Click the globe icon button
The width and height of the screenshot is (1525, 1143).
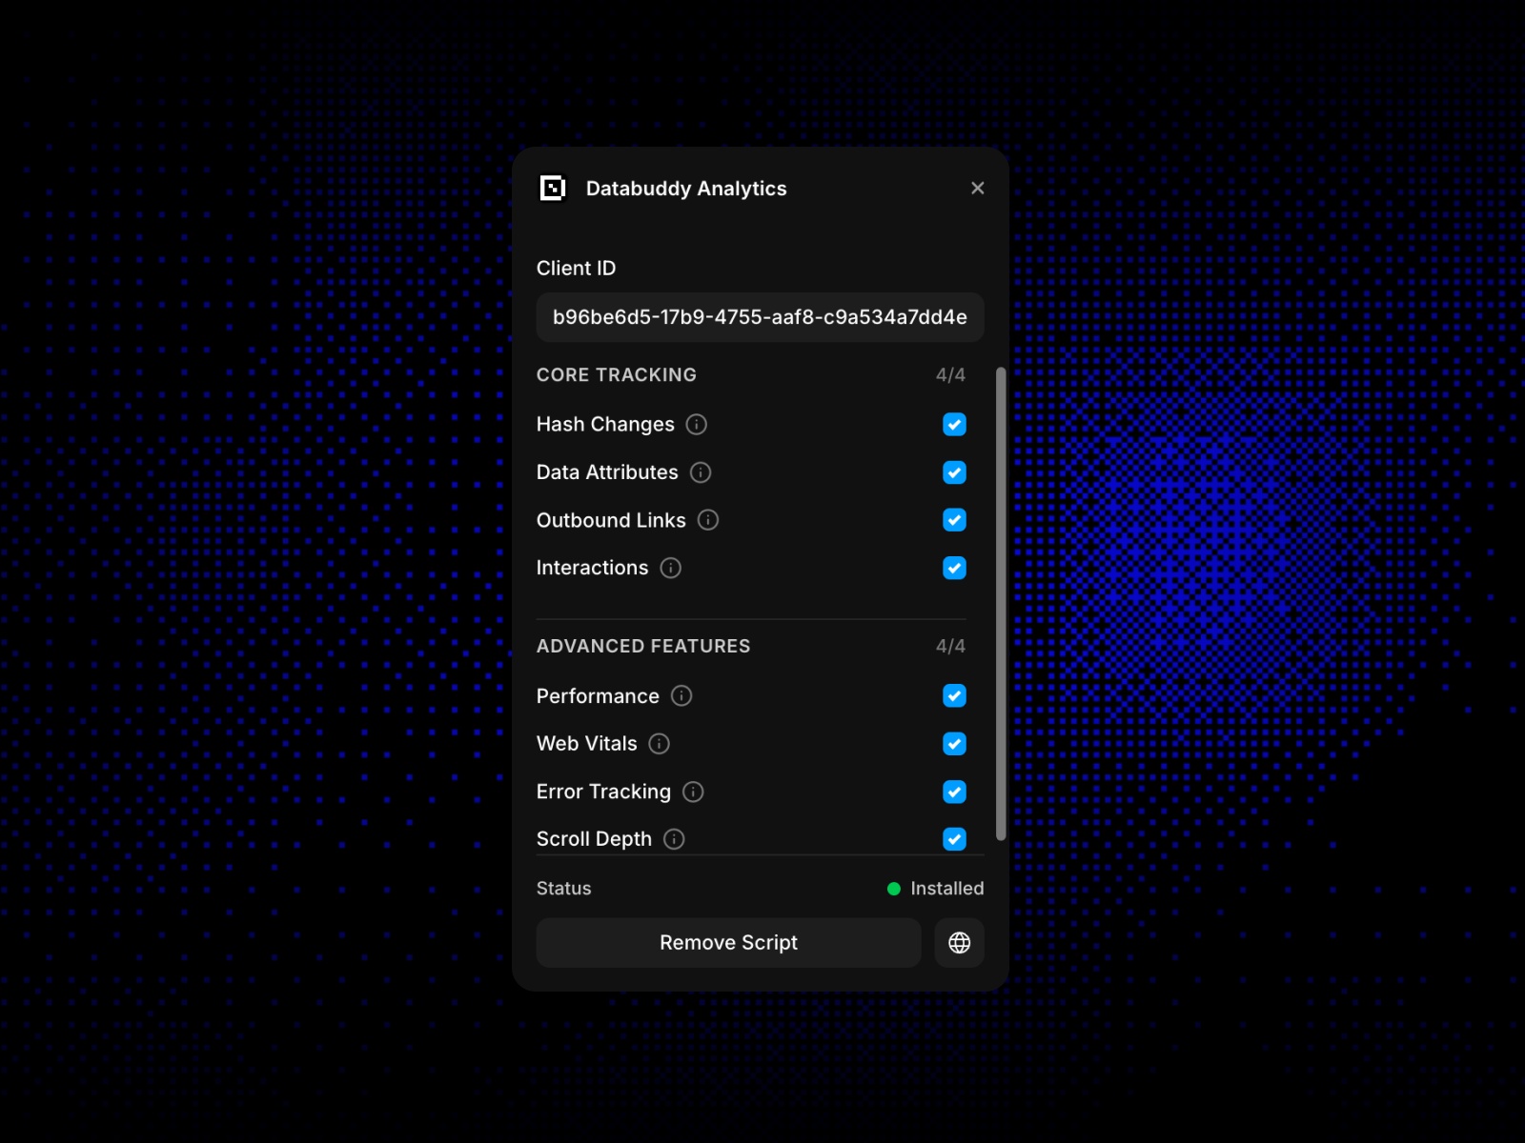pyautogui.click(x=959, y=943)
